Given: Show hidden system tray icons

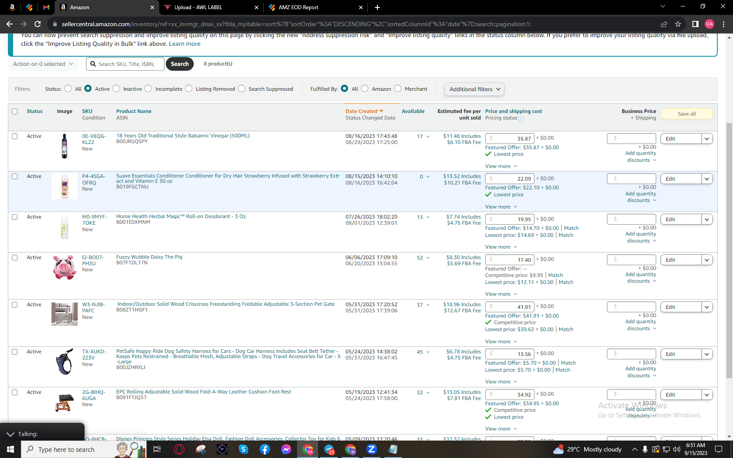Looking at the screenshot, I should [x=634, y=449].
